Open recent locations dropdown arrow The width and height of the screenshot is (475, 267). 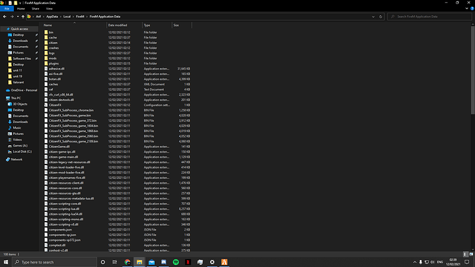coord(18,17)
